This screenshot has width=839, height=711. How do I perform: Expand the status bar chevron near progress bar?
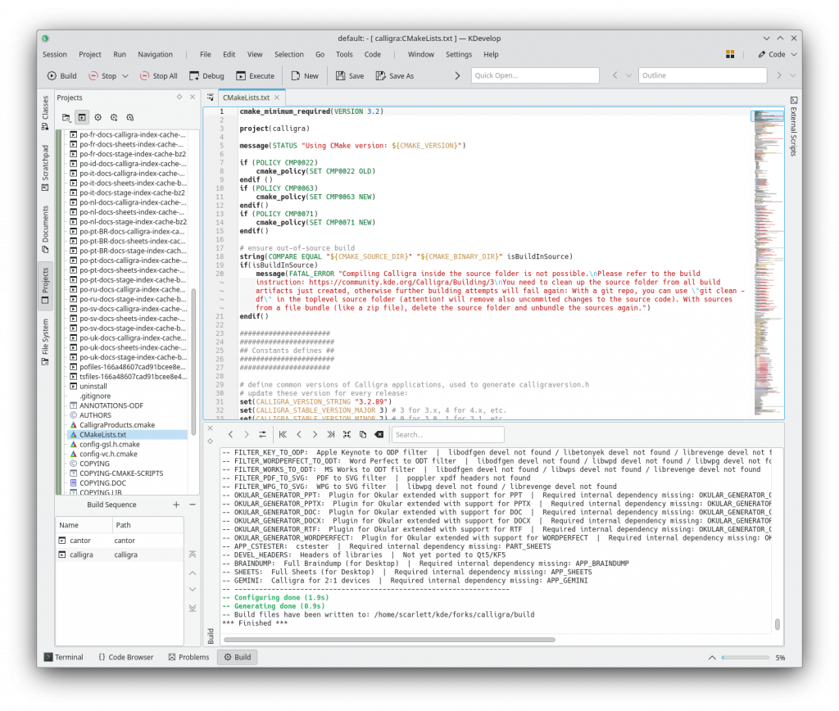tap(712, 658)
